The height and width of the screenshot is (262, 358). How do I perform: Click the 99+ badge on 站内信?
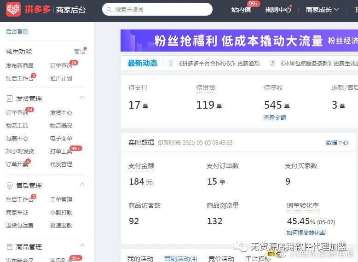click(254, 4)
